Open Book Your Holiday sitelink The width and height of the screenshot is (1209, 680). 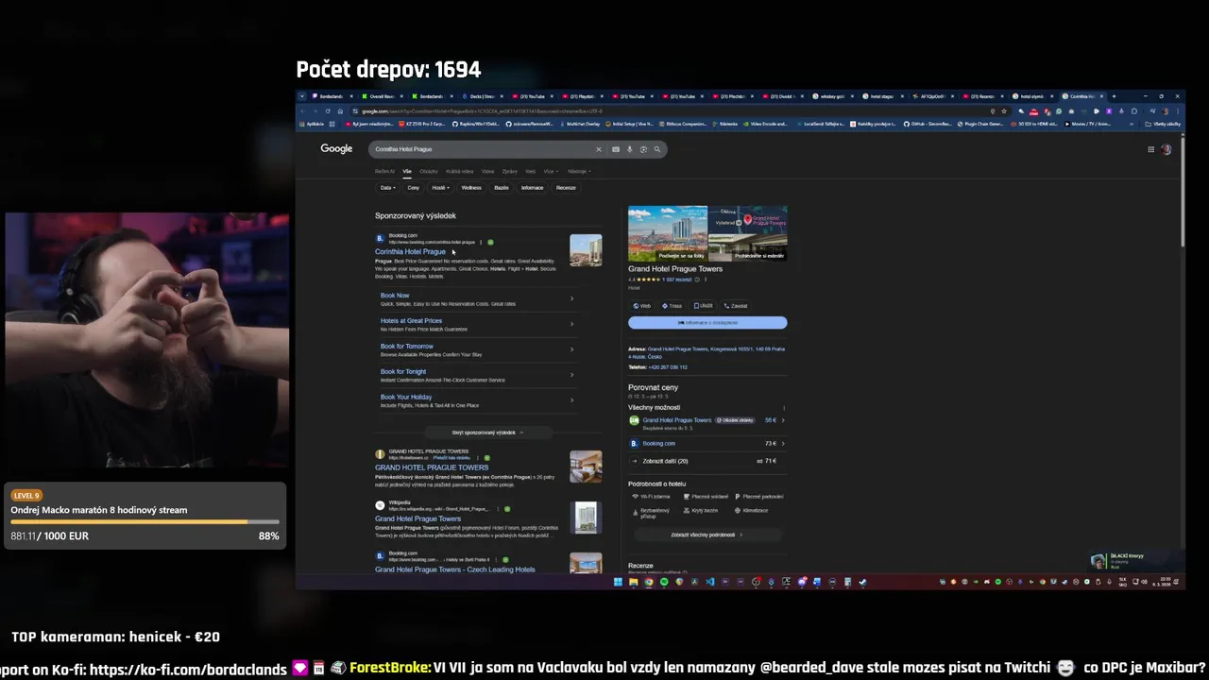click(x=406, y=398)
